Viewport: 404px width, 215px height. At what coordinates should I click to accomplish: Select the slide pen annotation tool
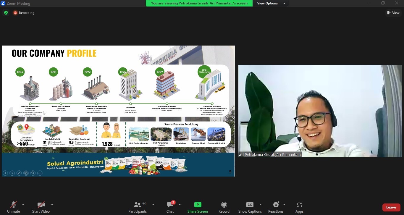19,173
